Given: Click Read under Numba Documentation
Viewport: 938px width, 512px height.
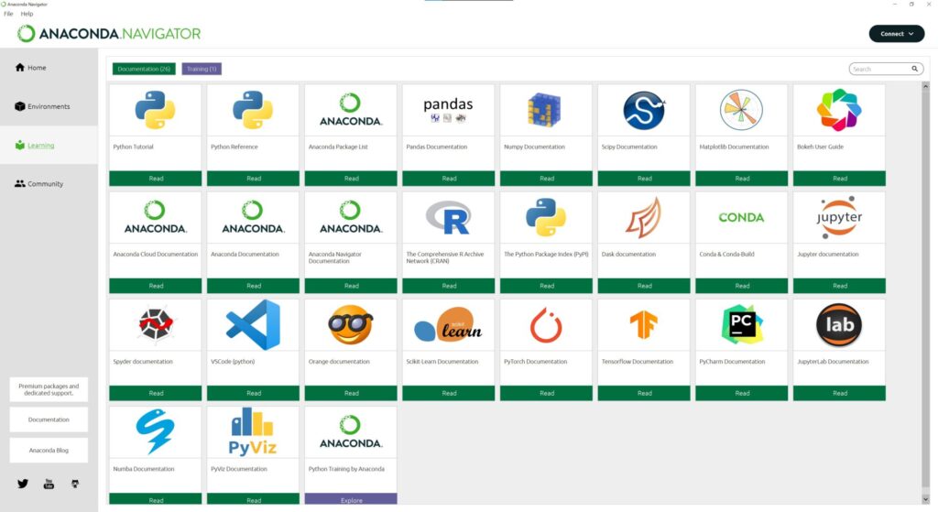Looking at the screenshot, I should pyautogui.click(x=156, y=499).
